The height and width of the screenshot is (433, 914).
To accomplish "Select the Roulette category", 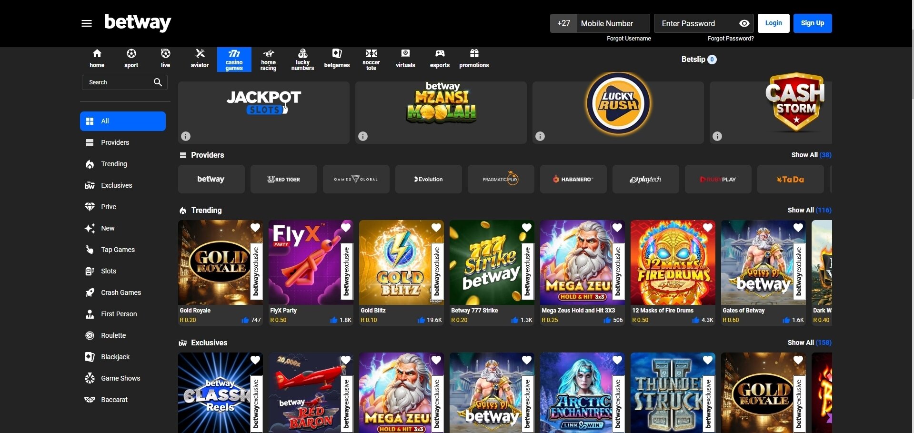I will click(x=123, y=335).
